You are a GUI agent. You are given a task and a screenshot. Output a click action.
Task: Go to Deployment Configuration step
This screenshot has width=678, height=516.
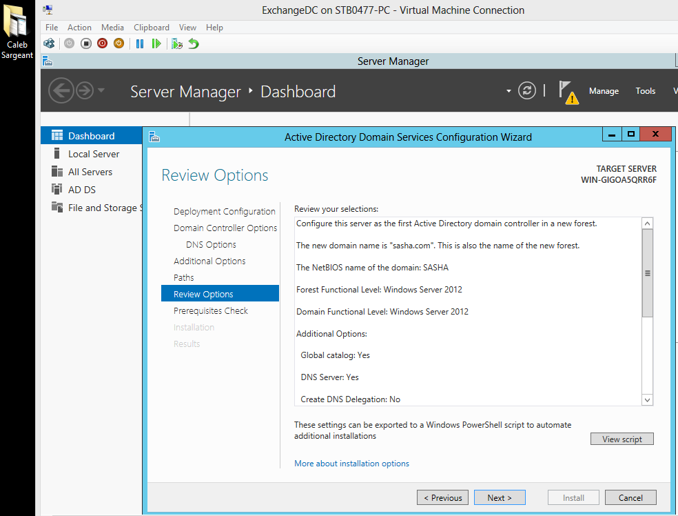pos(224,211)
